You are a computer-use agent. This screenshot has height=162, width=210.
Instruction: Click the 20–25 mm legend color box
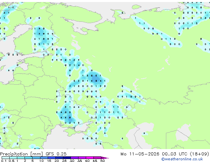pyautogui.click(x=59, y=158)
